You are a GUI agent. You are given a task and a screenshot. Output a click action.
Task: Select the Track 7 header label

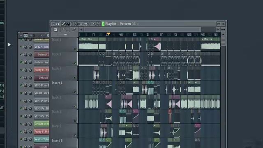[x=56, y=126]
